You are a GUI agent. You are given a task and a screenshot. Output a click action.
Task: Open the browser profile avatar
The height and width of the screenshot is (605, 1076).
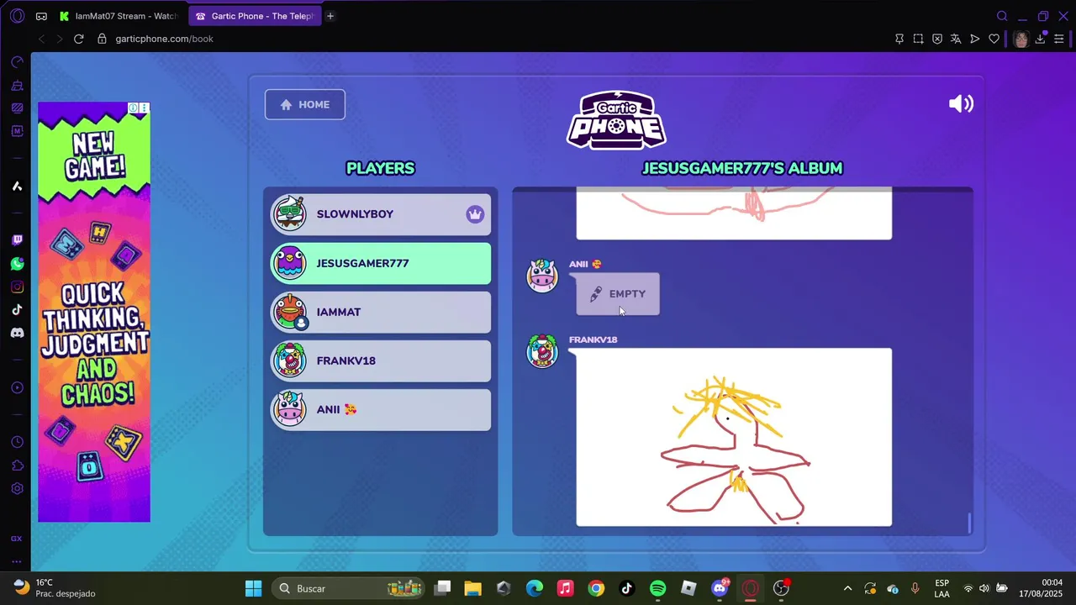pyautogui.click(x=1021, y=39)
